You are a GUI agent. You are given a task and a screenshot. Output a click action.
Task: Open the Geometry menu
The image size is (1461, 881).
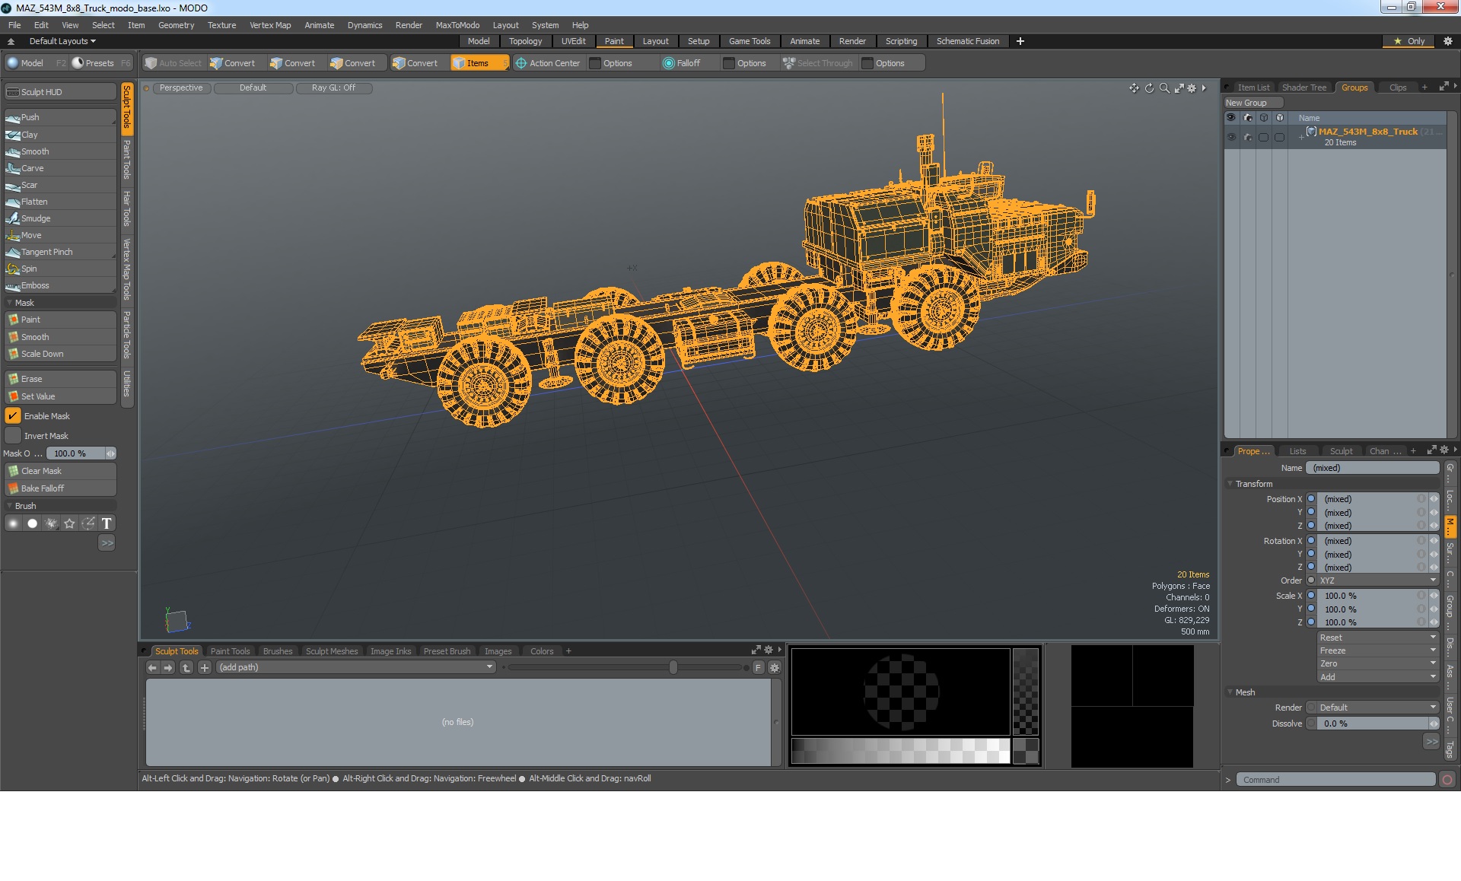point(176,25)
